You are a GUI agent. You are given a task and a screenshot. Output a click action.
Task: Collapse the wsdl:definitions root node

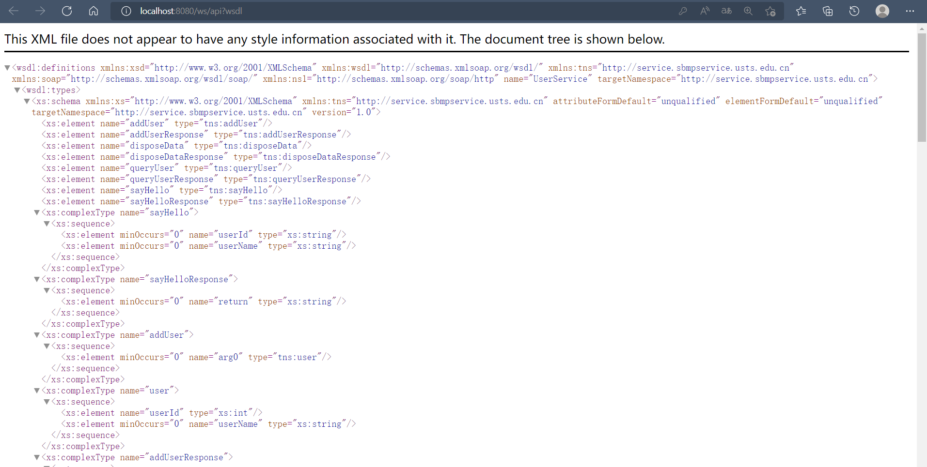tap(7, 68)
